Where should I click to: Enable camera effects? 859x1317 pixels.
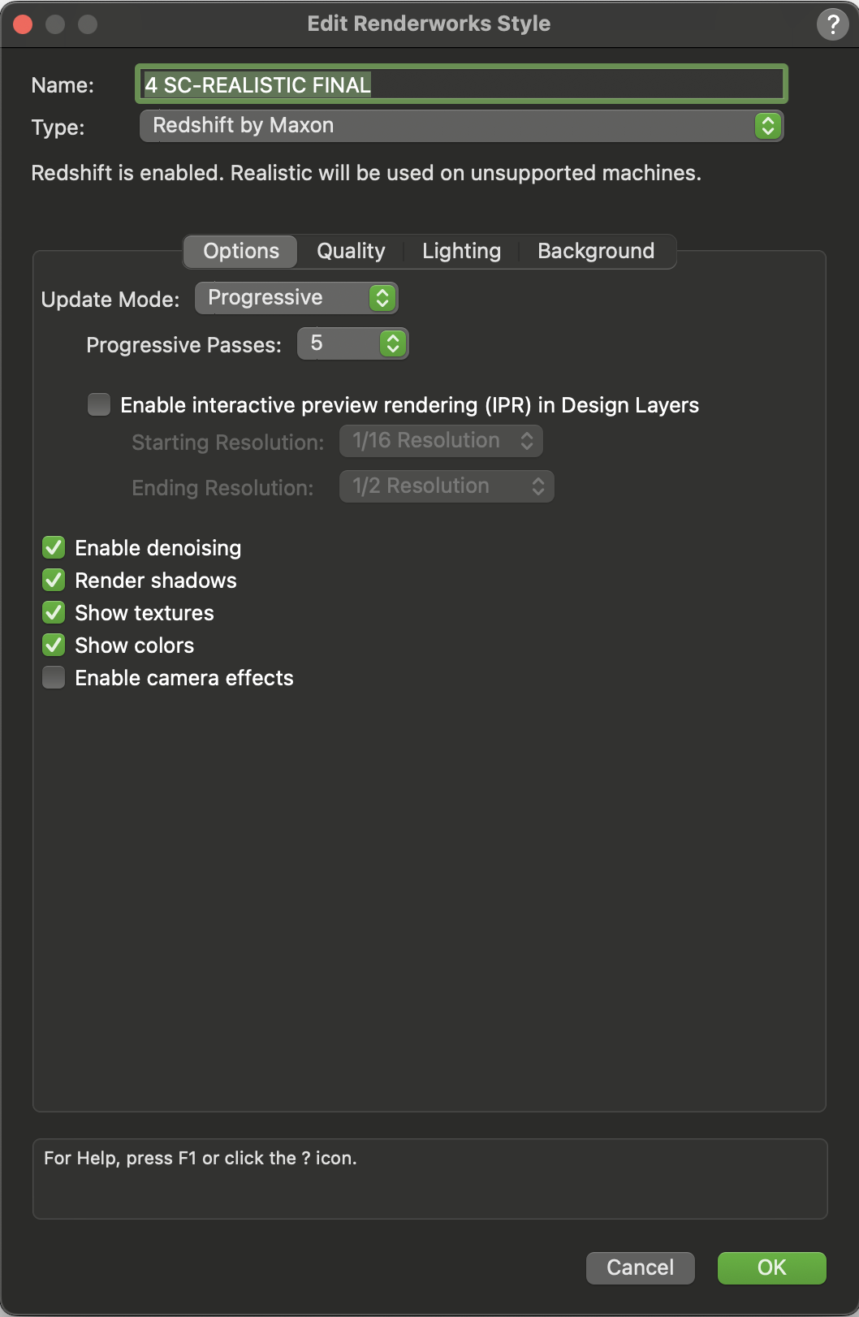54,676
